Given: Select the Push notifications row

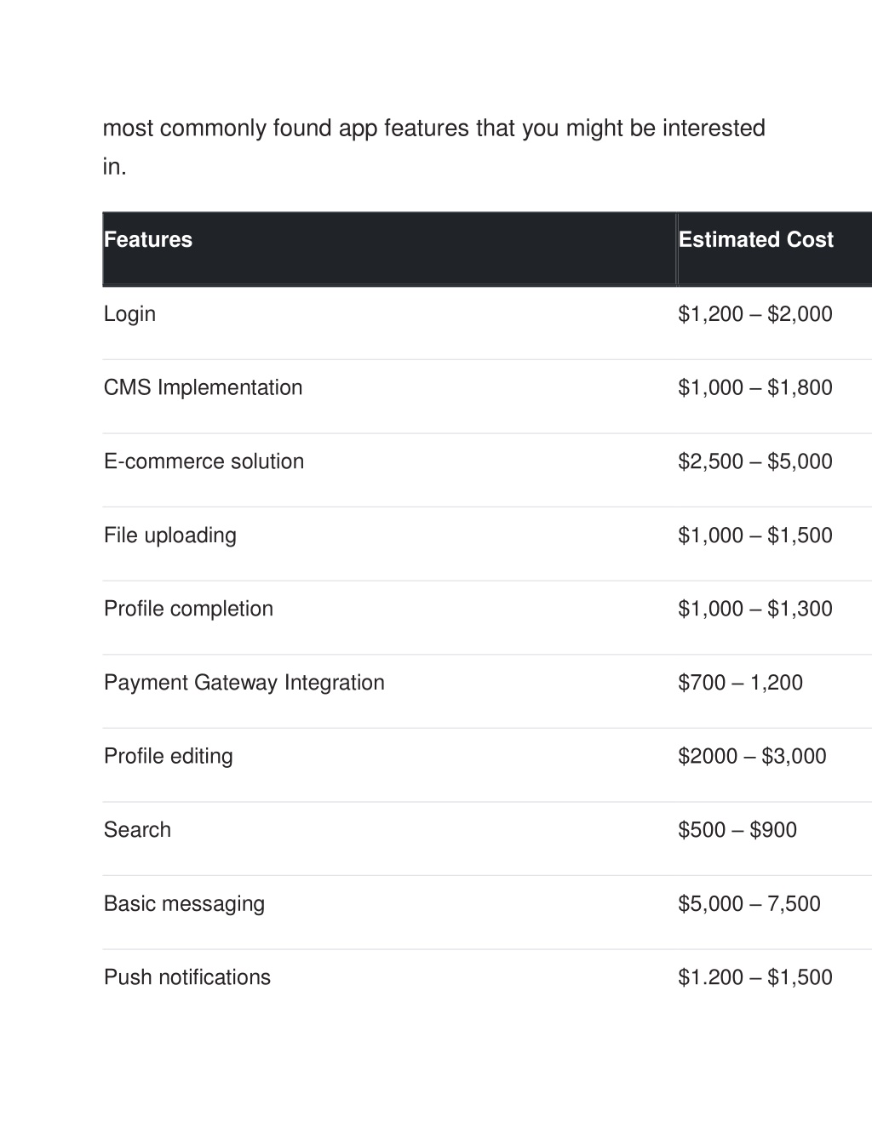Looking at the screenshot, I should click(487, 977).
